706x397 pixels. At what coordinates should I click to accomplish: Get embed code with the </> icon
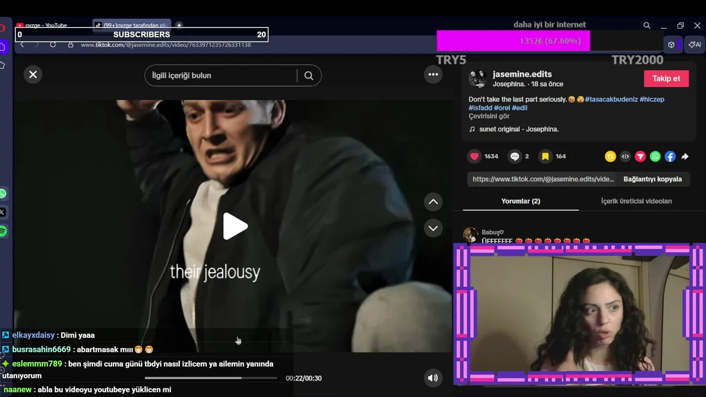625,157
